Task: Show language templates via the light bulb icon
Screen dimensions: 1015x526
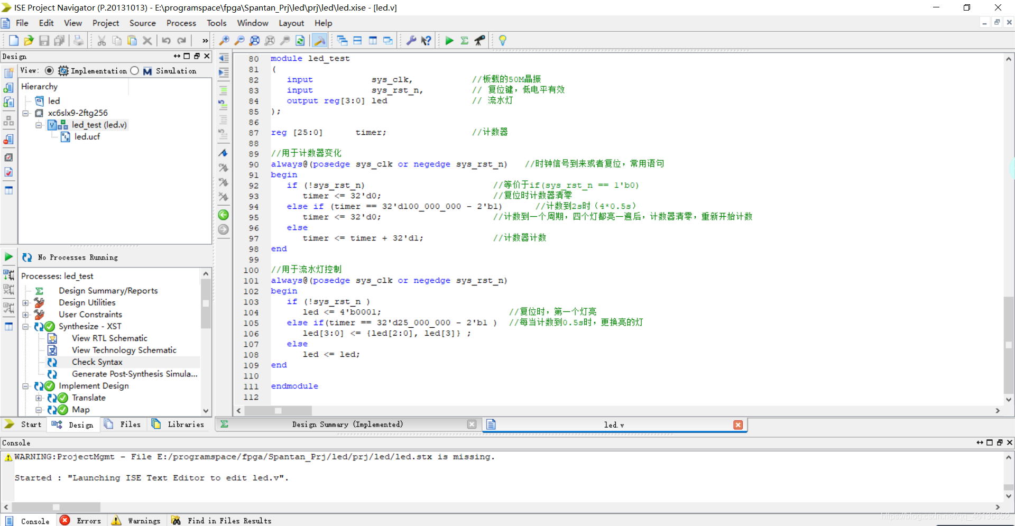Action: tap(503, 41)
